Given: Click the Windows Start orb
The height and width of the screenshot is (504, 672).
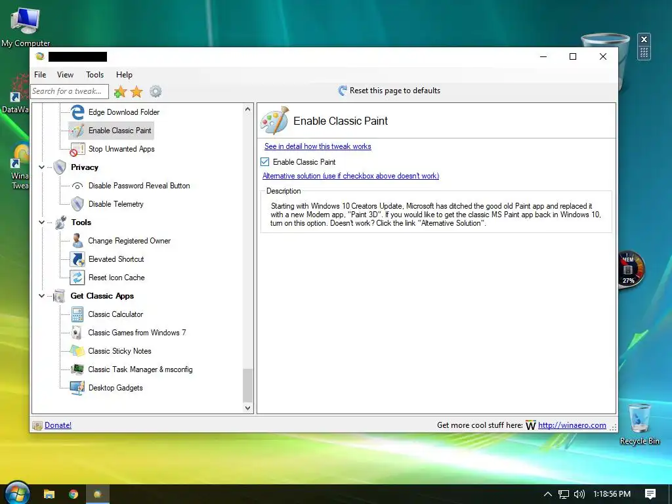Looking at the screenshot, I should point(17,493).
